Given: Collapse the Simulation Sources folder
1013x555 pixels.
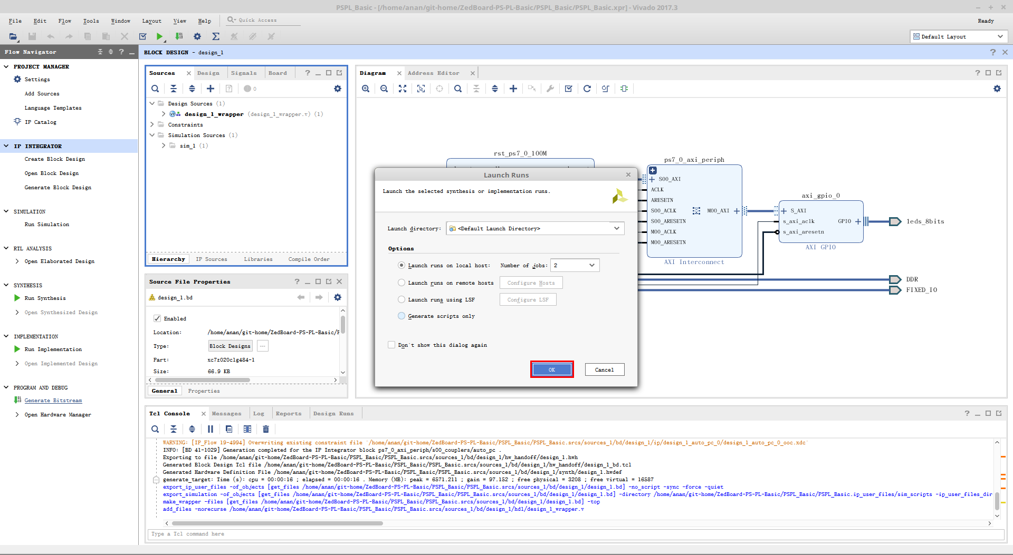Looking at the screenshot, I should tap(152, 135).
